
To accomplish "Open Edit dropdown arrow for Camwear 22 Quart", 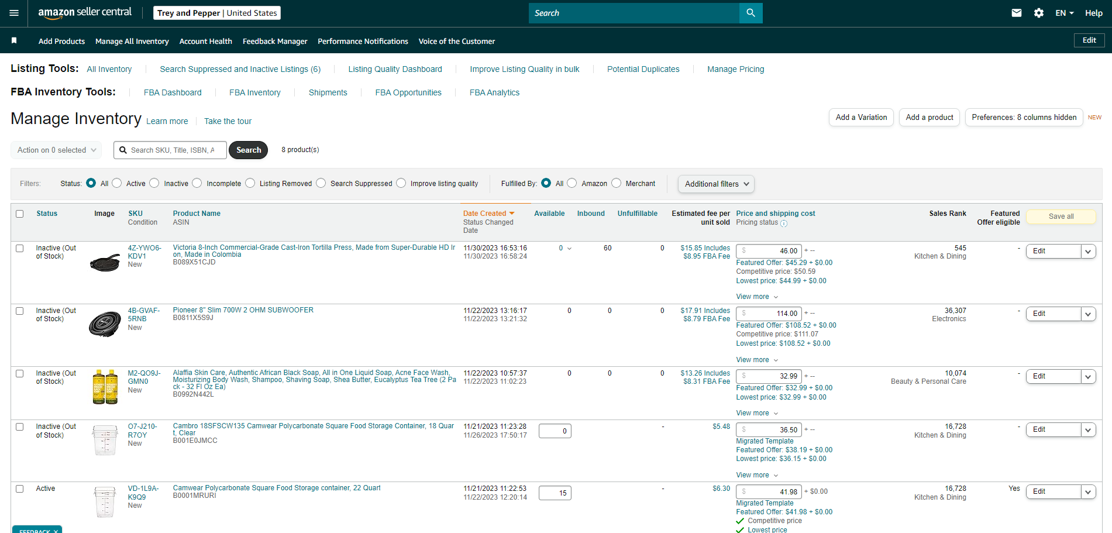I will pos(1089,492).
